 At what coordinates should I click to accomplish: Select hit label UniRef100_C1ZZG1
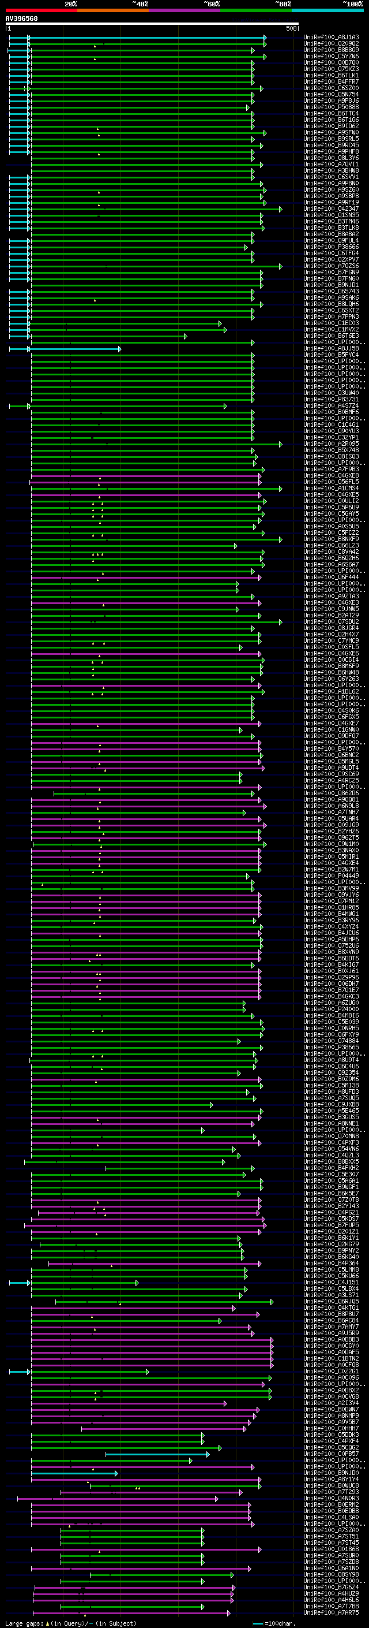tap(331, 1371)
